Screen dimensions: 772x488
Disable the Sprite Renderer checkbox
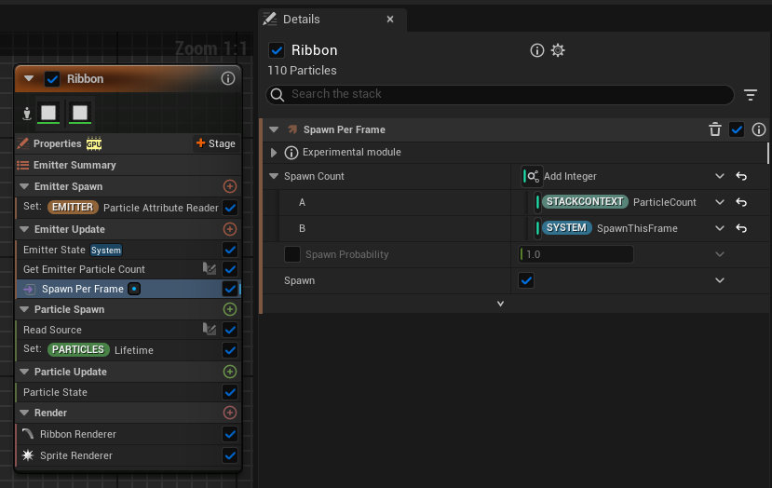click(230, 456)
